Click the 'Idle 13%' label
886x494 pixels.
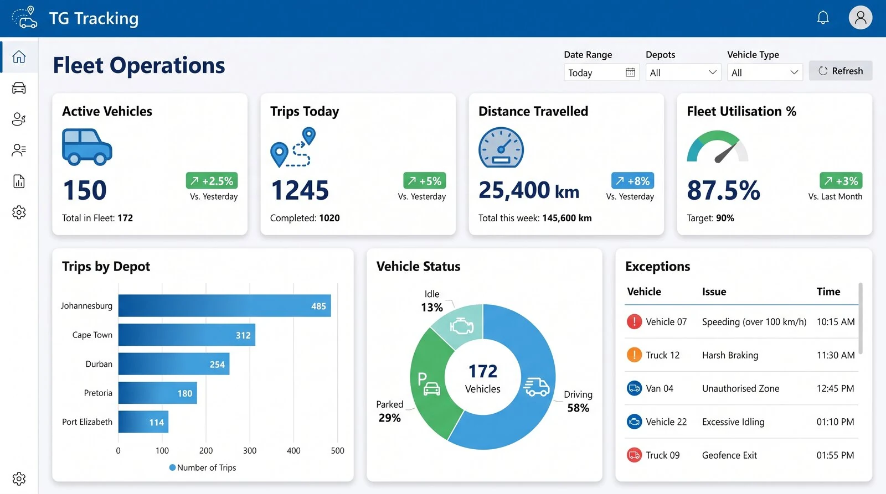[432, 301]
